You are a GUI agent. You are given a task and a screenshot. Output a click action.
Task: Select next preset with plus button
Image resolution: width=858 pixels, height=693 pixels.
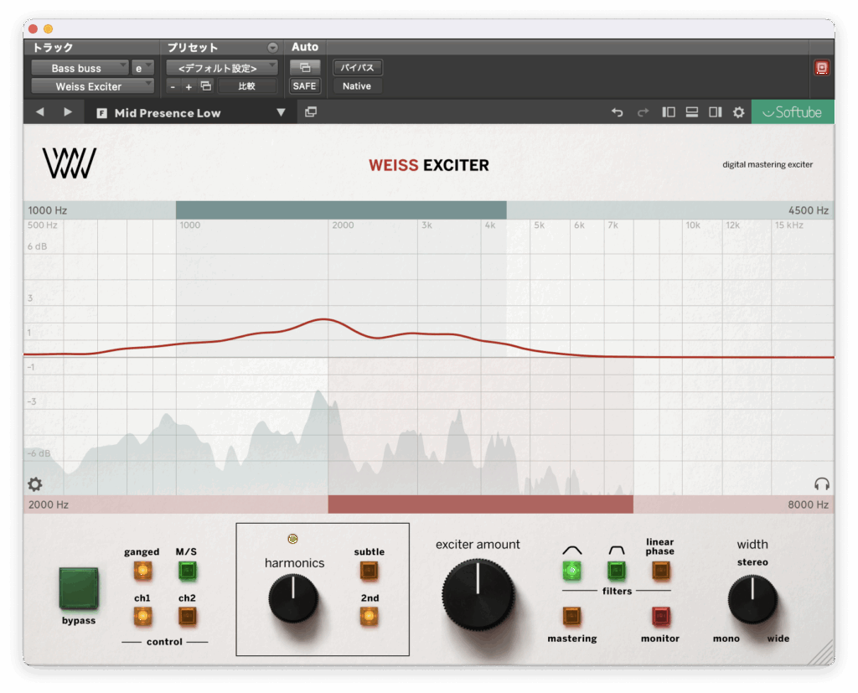tap(189, 86)
